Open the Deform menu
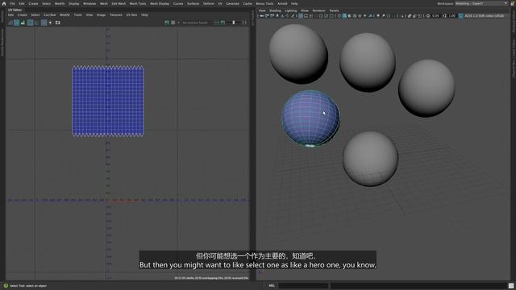Screen dimensions: 516x290 pyautogui.click(x=208, y=3)
